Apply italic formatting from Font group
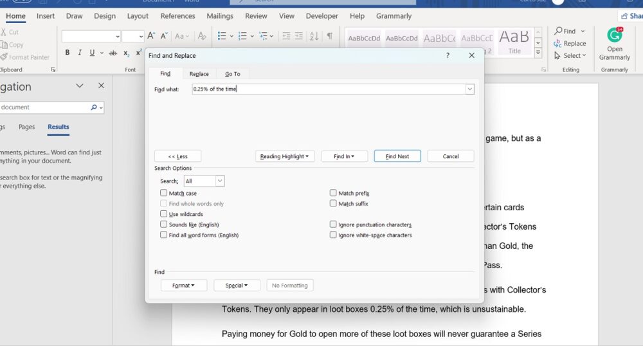The image size is (643, 346). (80, 53)
